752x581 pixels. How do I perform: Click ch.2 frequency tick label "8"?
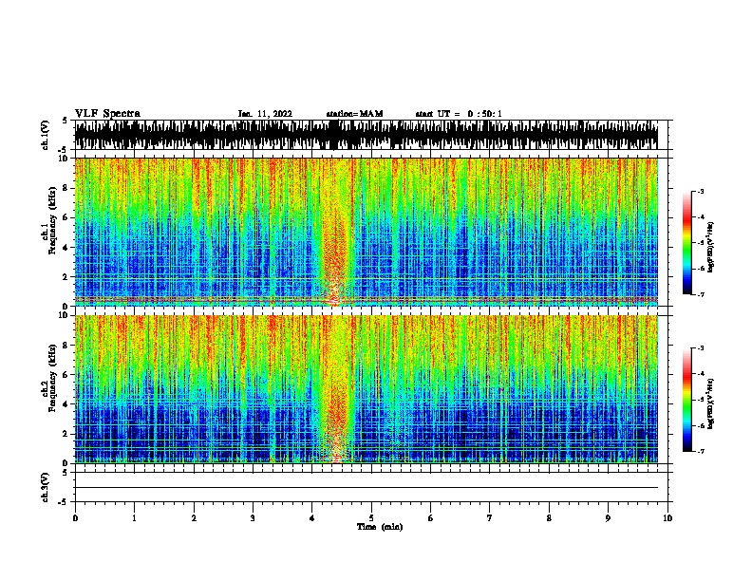66,346
